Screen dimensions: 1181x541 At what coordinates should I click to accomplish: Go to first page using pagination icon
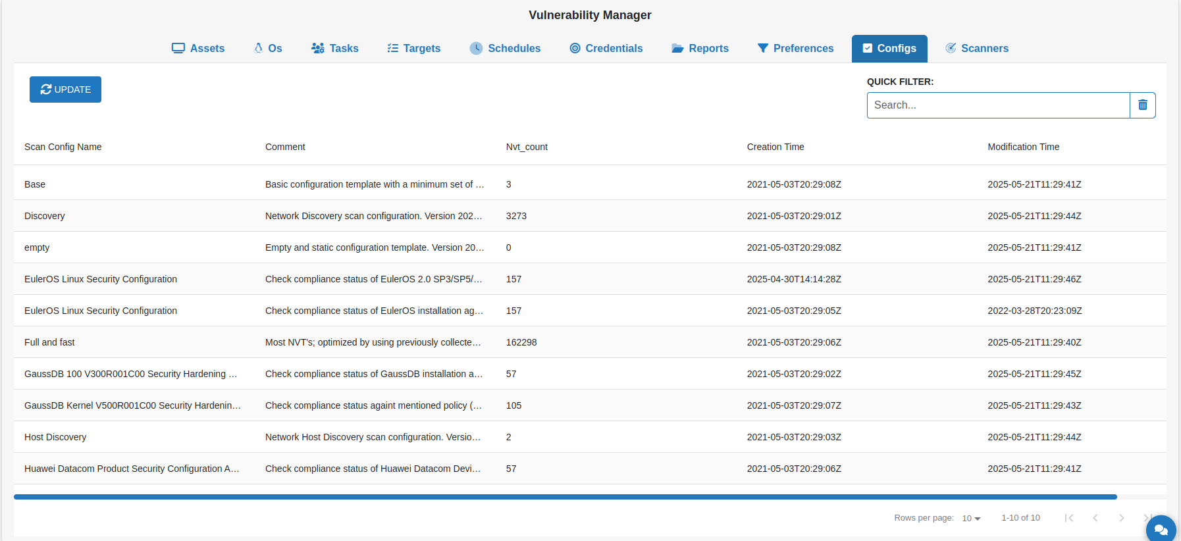pyautogui.click(x=1068, y=518)
